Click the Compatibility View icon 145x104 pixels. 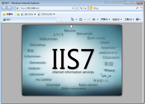(77, 8)
